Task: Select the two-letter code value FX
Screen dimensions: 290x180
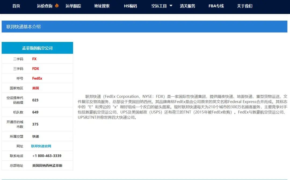Action: [x=34, y=59]
